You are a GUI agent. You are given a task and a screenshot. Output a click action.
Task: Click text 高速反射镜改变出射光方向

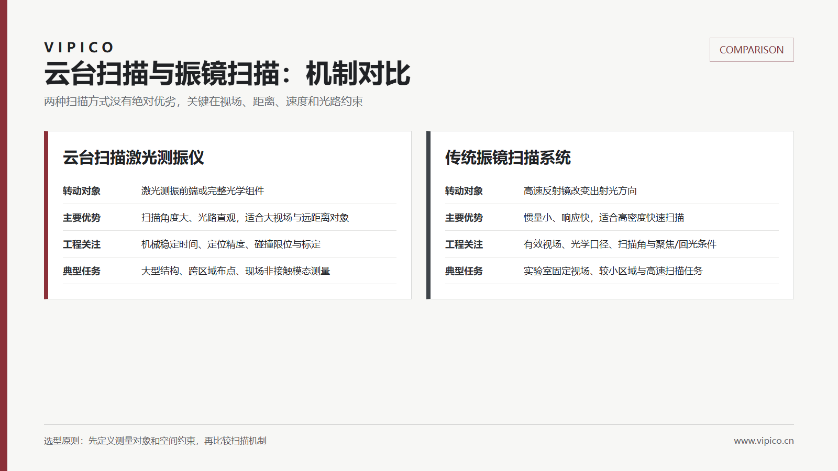(x=580, y=191)
